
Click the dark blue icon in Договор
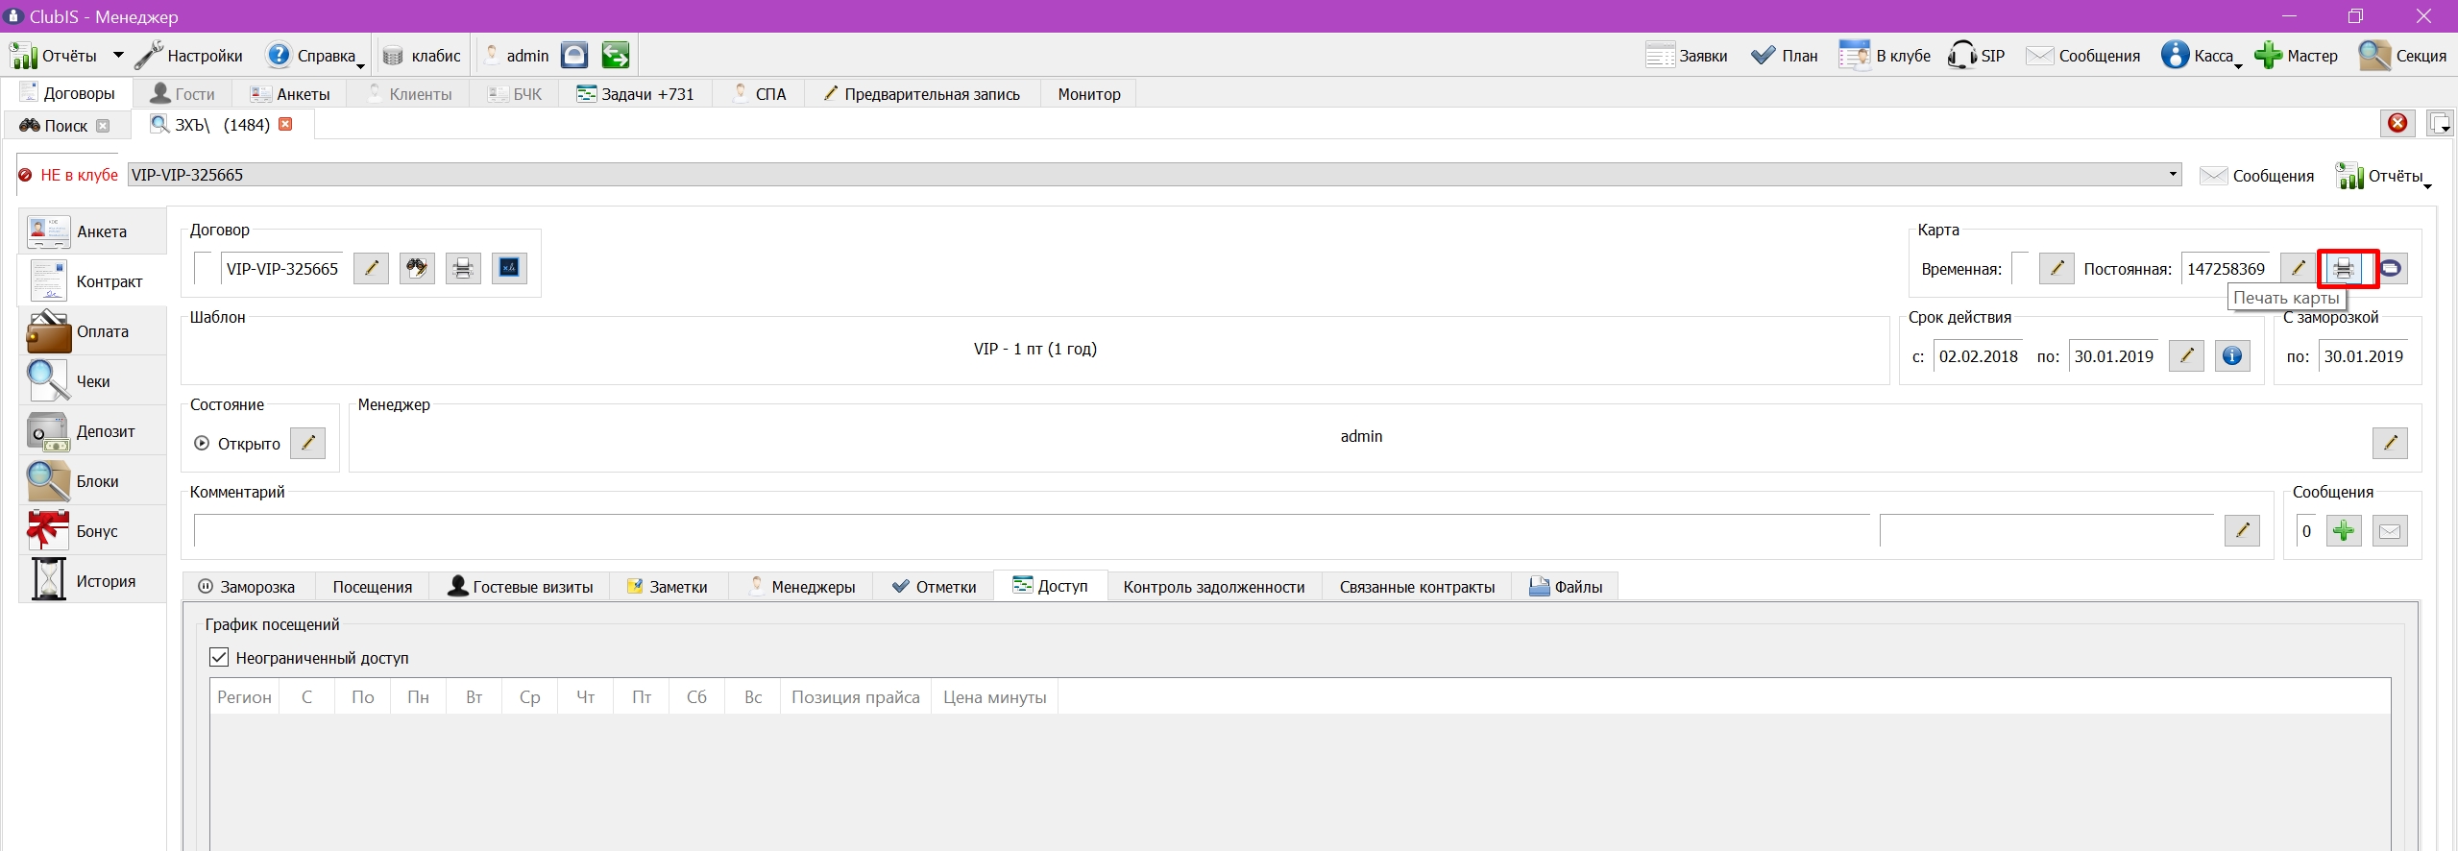[x=509, y=268]
